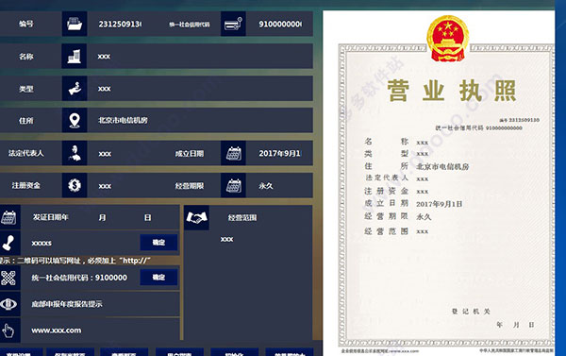
Task: Click 确定 button next to the QR code field
Action: coord(158,278)
